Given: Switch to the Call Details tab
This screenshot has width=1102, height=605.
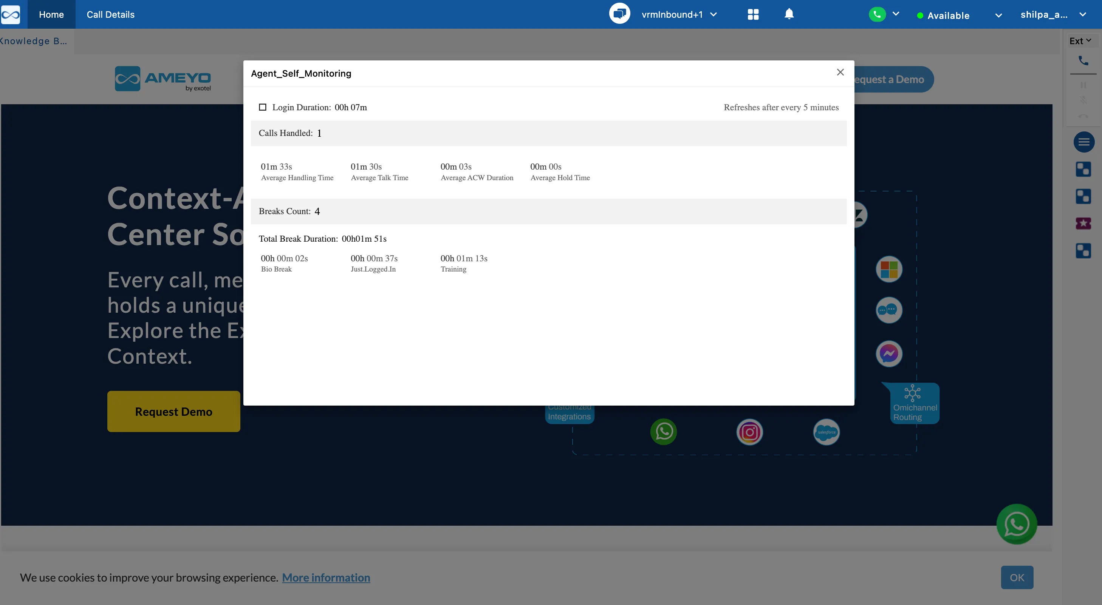Looking at the screenshot, I should click(x=110, y=14).
